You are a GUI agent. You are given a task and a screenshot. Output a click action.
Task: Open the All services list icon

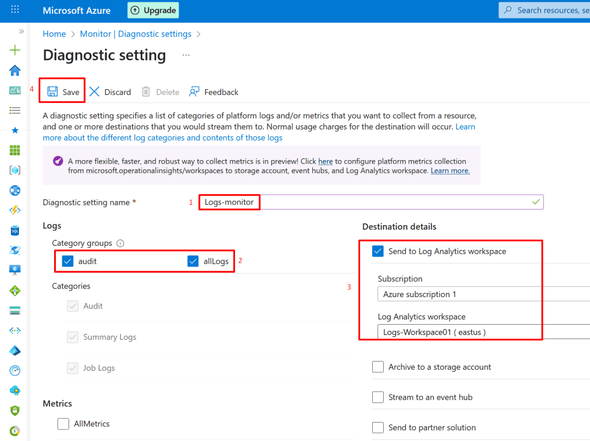pyautogui.click(x=15, y=110)
